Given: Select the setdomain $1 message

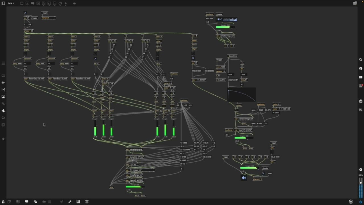Looking at the screenshot, I should click(x=233, y=80).
